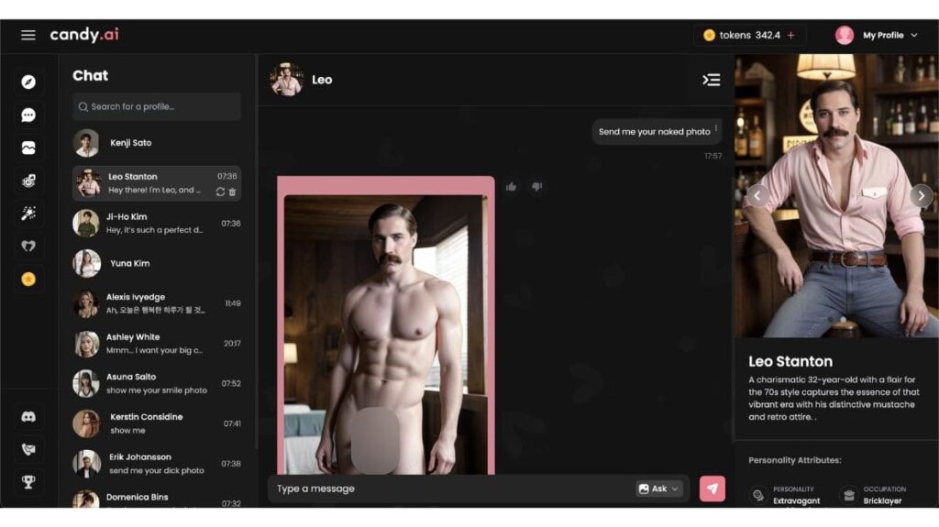Image resolution: width=939 pixels, height=527 pixels.
Task: Open the hamburger menu beside candy.ai
Action: [28, 35]
